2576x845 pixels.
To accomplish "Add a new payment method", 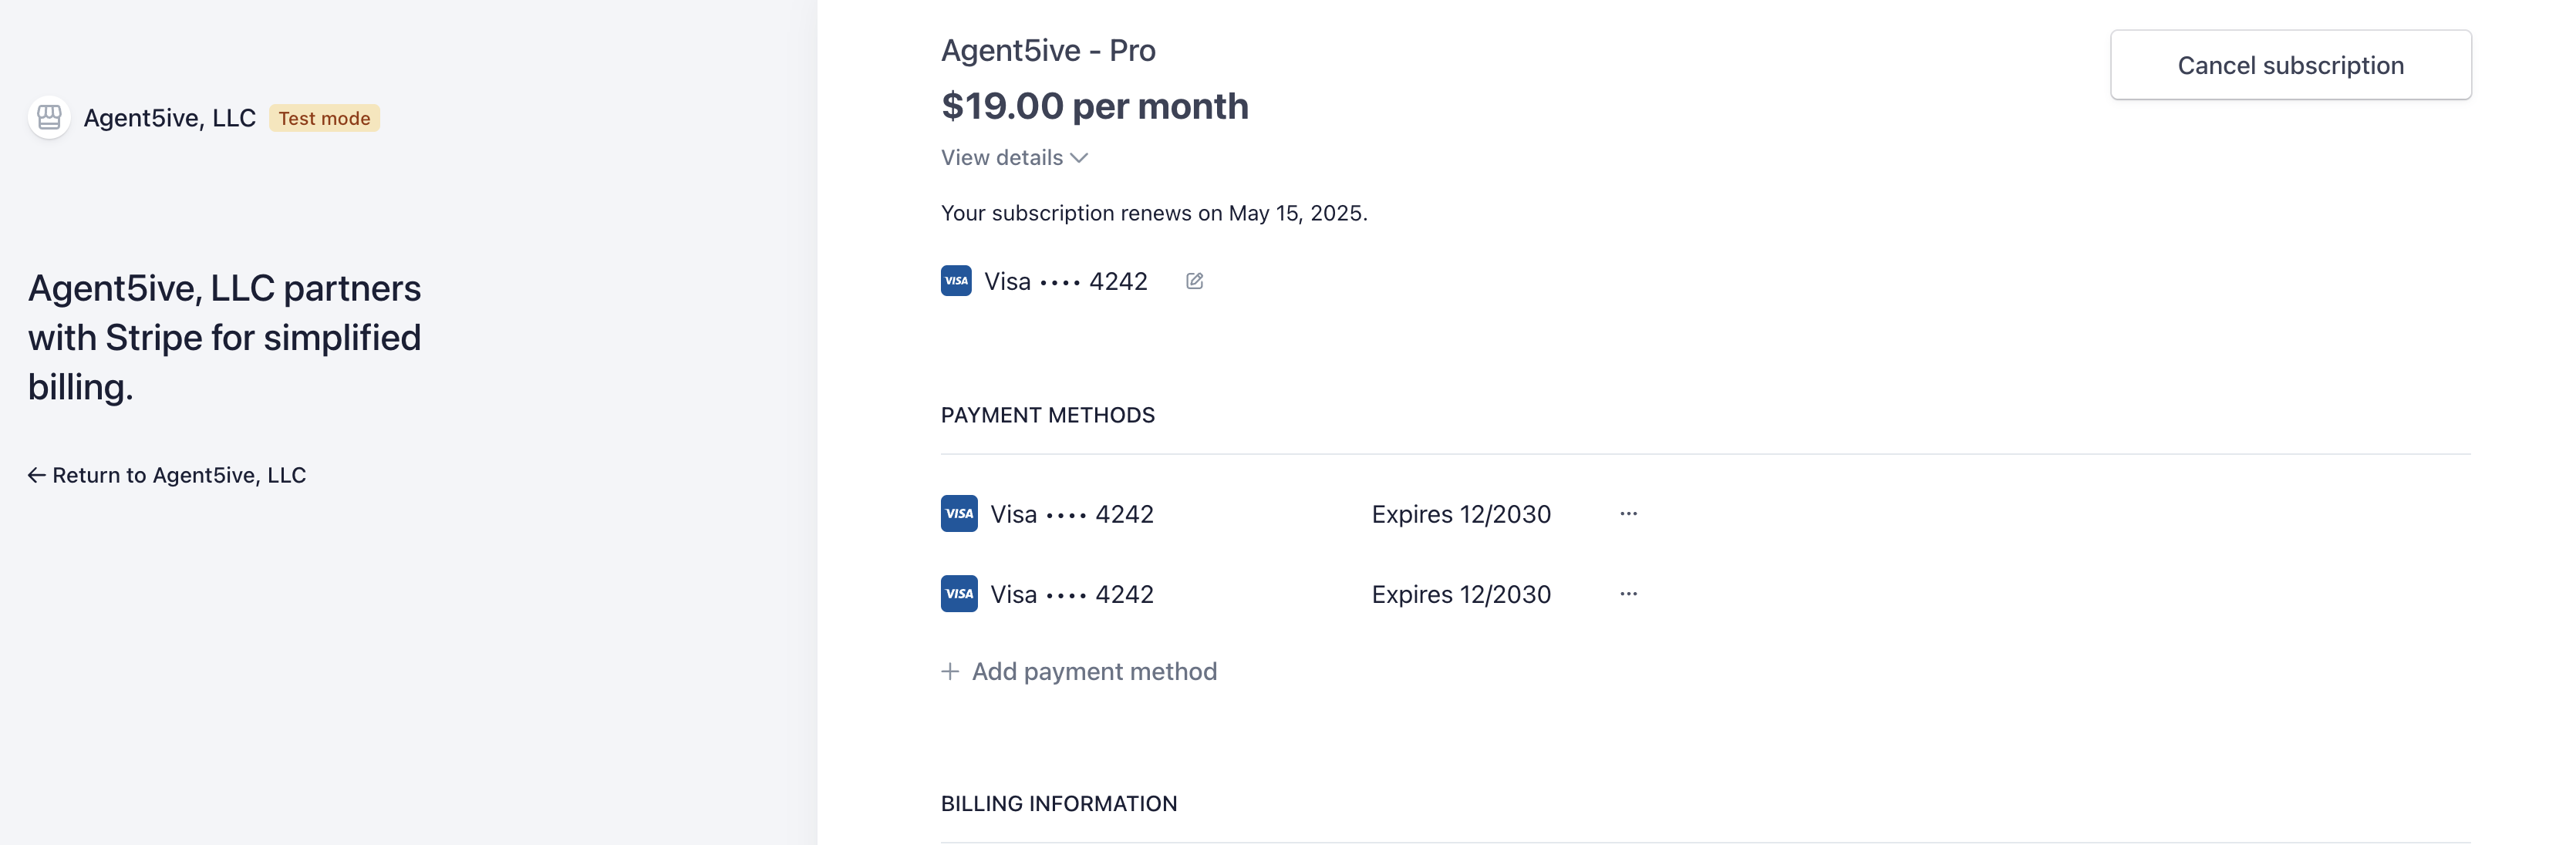I will pos(1094,671).
